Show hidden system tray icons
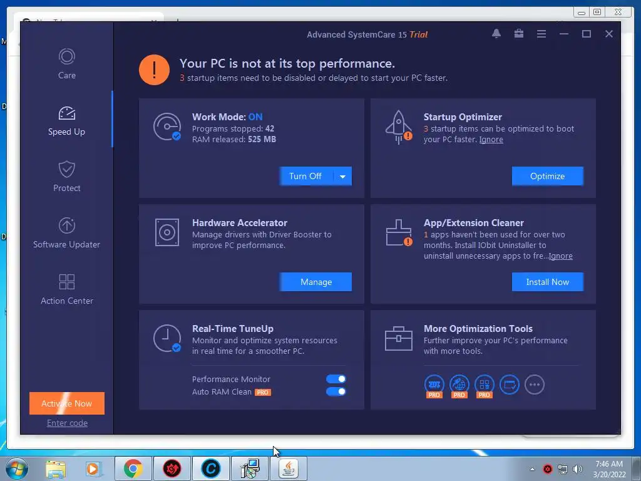 point(532,469)
